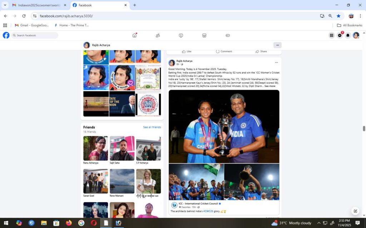Viewport: 366px width, 228px height.
Task: Open Ranu Acharyya friend thumbnail
Action: point(95,148)
